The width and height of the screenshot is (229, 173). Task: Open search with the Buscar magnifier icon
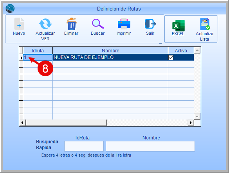coord(98,24)
